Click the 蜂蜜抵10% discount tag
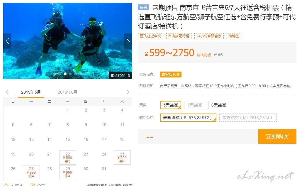Image resolution: width=297 pixels, height=186 pixels. (x=170, y=74)
